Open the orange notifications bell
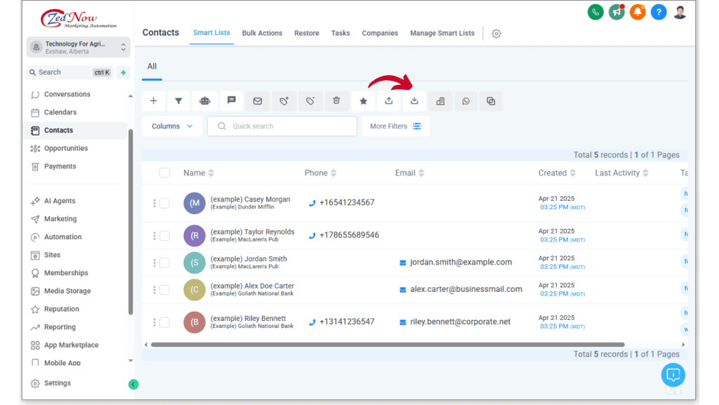Image resolution: width=719 pixels, height=405 pixels. point(638,12)
